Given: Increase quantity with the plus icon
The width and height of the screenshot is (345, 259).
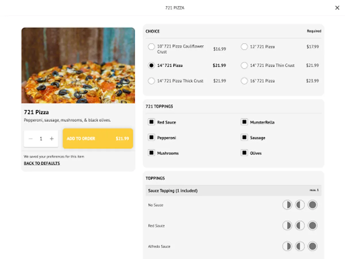Looking at the screenshot, I should pyautogui.click(x=52, y=139).
